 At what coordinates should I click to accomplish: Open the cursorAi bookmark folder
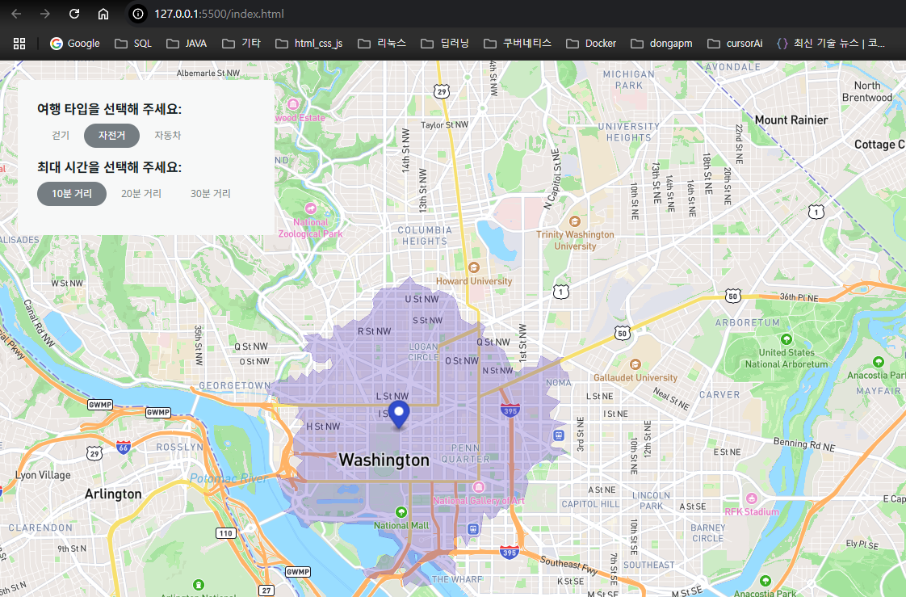(735, 44)
